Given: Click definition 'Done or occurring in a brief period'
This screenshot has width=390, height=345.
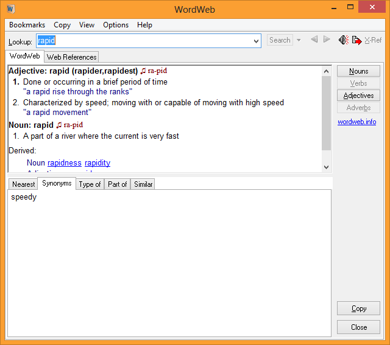Looking at the screenshot, I should coord(95,82).
